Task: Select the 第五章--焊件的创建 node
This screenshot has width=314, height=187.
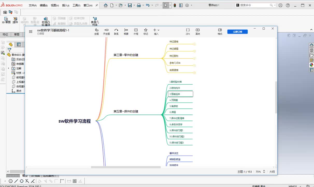Action: (126, 111)
